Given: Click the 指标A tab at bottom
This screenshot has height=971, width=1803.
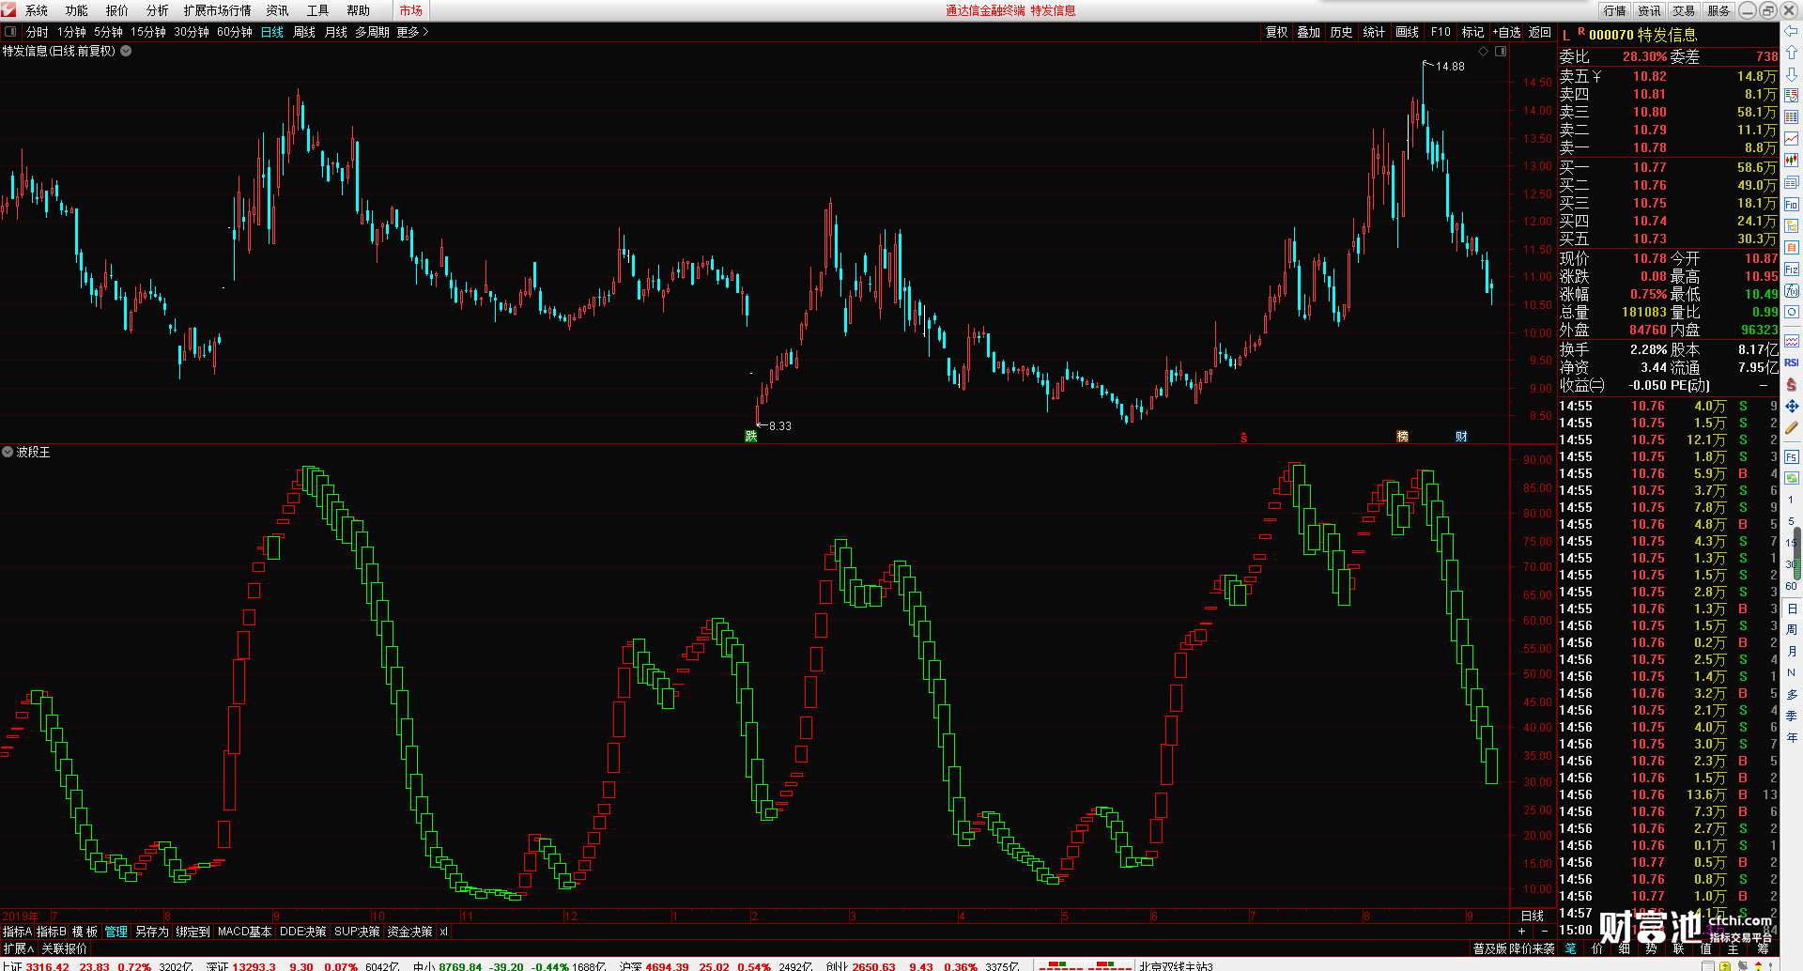Looking at the screenshot, I should [x=17, y=932].
